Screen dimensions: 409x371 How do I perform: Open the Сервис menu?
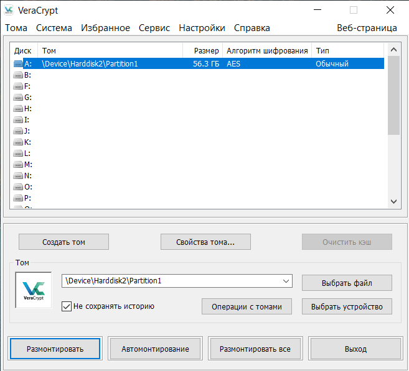pos(154,28)
